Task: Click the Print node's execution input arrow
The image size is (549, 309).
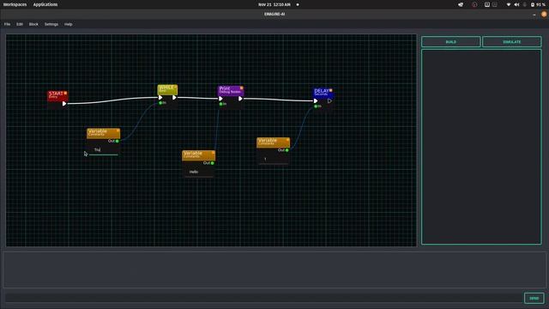Action: [x=220, y=99]
